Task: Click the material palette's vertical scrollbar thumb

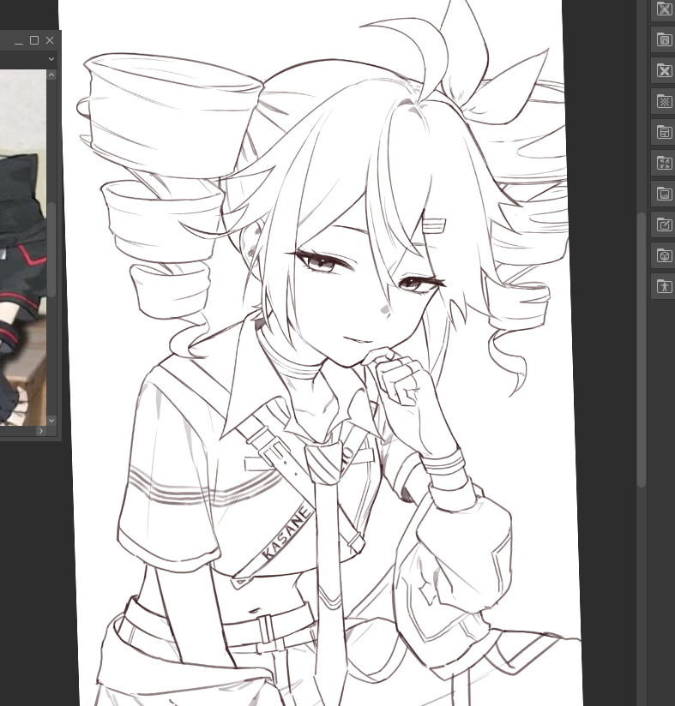Action: point(642,350)
